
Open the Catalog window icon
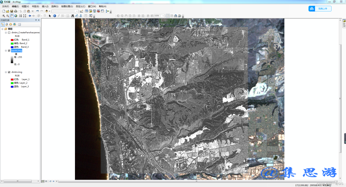(90, 11)
